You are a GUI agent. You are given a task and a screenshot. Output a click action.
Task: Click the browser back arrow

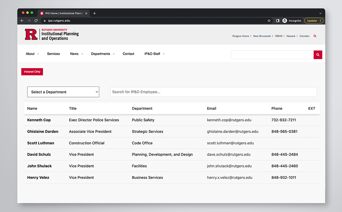point(22,21)
